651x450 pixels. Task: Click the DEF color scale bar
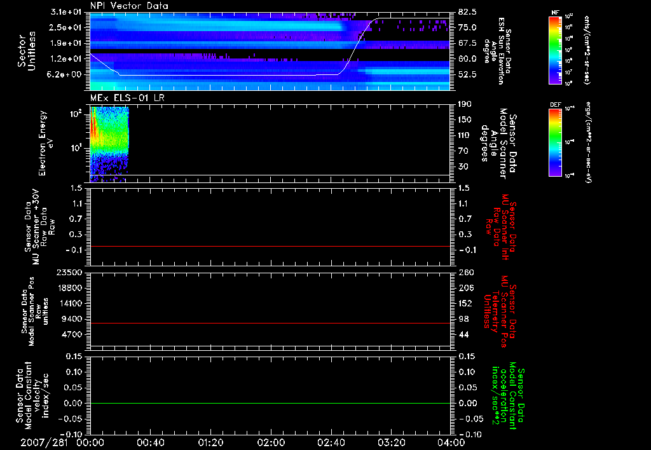click(556, 142)
